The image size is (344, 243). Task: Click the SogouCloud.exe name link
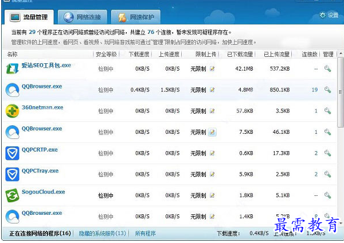43,192
